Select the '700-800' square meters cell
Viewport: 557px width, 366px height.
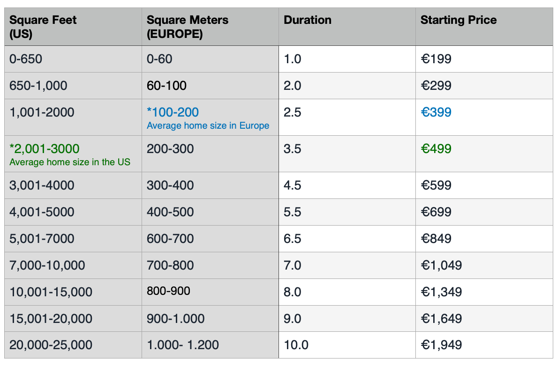211,265
